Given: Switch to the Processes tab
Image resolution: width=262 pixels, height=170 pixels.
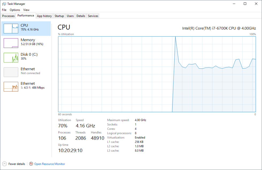Looking at the screenshot, I should pyautogui.click(x=8, y=16).
